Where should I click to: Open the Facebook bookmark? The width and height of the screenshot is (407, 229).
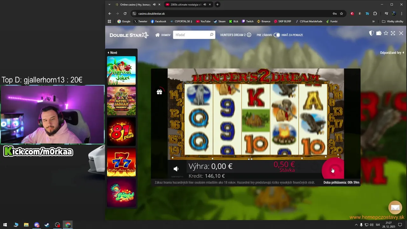click(x=158, y=21)
